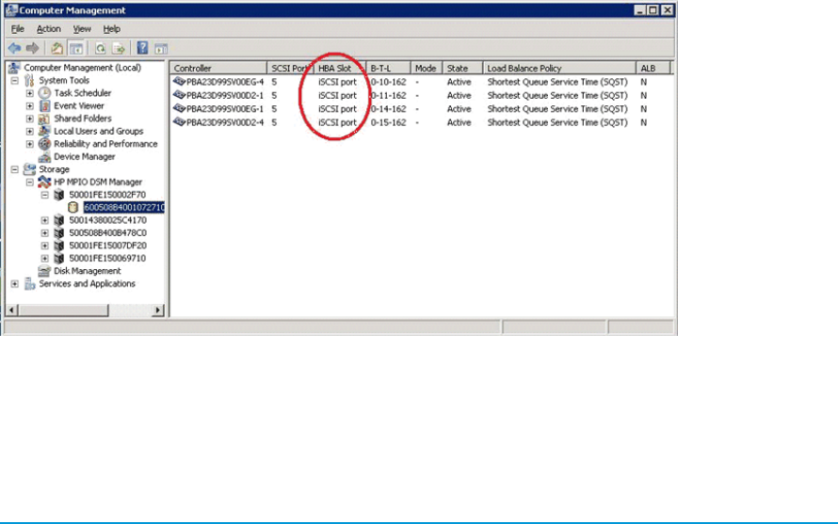Click the Up one level toolbar icon
The image size is (838, 524).
[56, 49]
